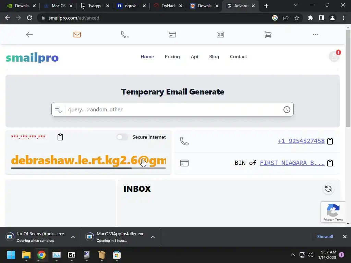Viewport: 351px width, 263px height.
Task: Click the history clock icon in query field
Action: tap(287, 110)
